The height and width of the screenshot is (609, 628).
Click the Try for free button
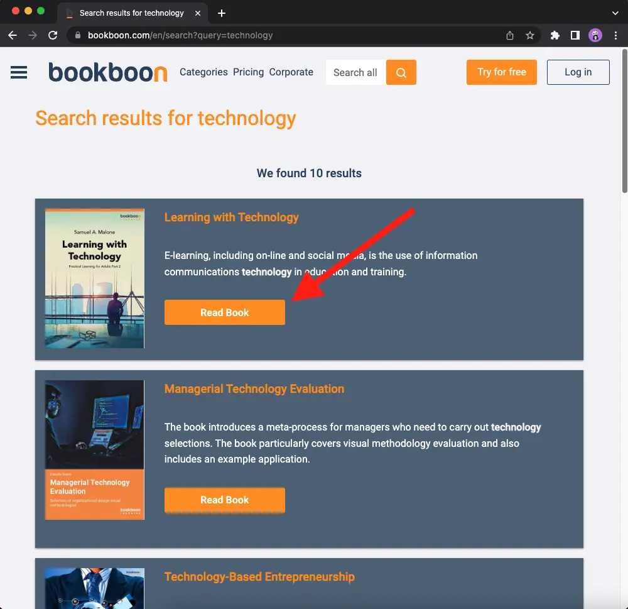(x=501, y=72)
